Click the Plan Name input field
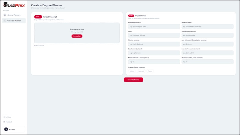This screenshot has height=135, width=240. [x=154, y=27]
